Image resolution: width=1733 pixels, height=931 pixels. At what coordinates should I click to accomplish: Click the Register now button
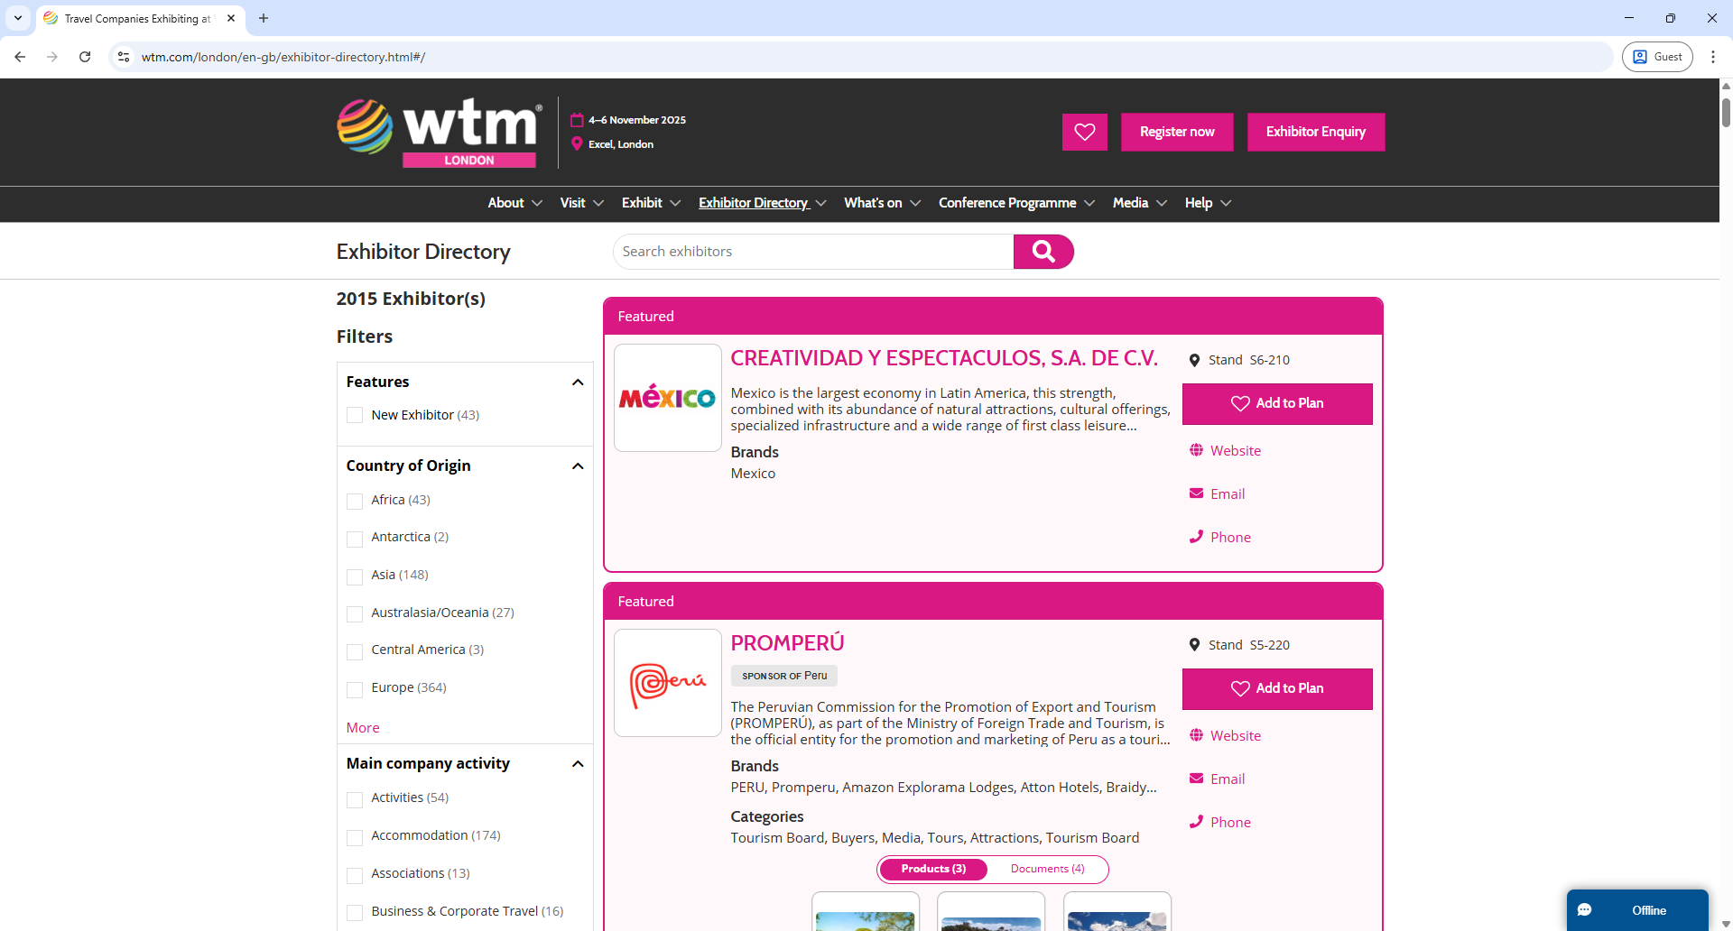(1177, 132)
